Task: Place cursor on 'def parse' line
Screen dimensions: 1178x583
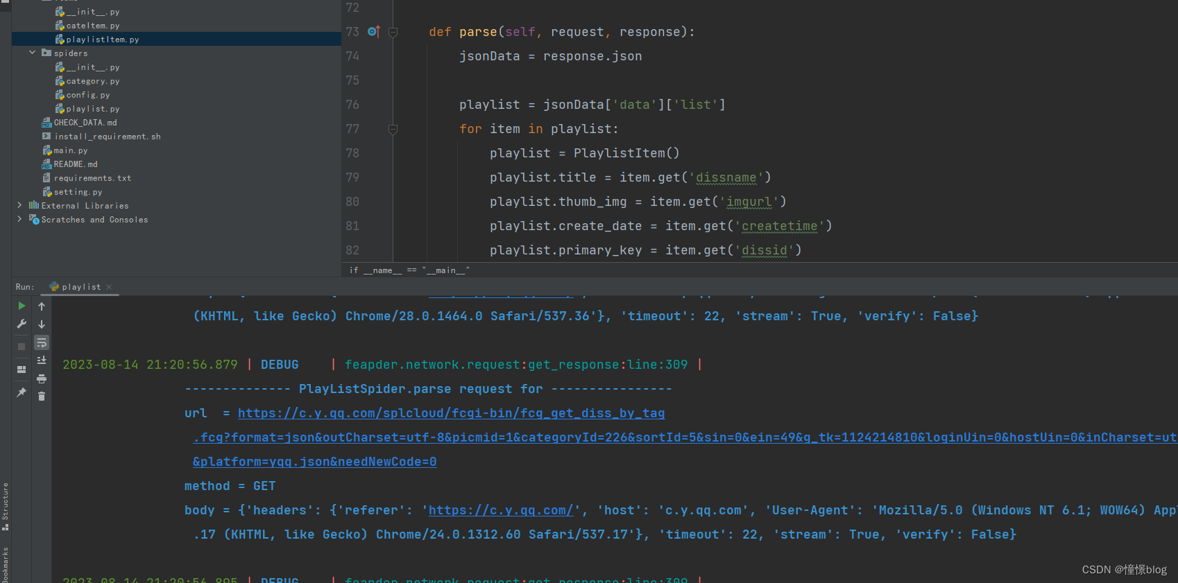Action: [561, 32]
